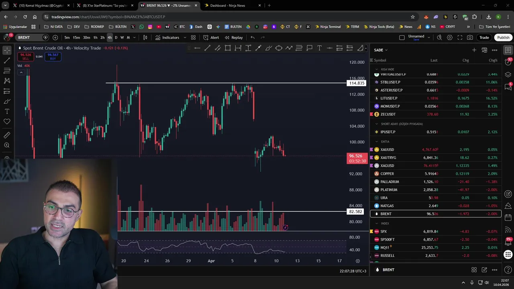Viewport: 514px width, 289px height.
Task: Collapse the SHORT ADAYI watchlist section
Action: [x=377, y=124]
